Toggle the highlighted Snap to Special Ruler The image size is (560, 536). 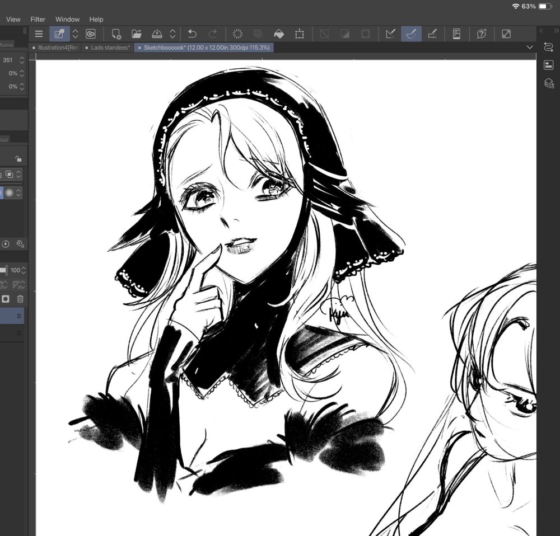click(411, 34)
